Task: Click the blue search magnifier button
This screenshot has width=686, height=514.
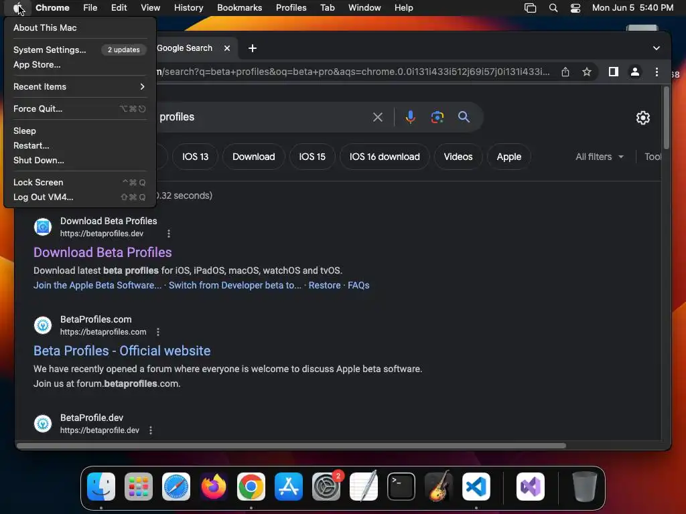Action: [464, 116]
